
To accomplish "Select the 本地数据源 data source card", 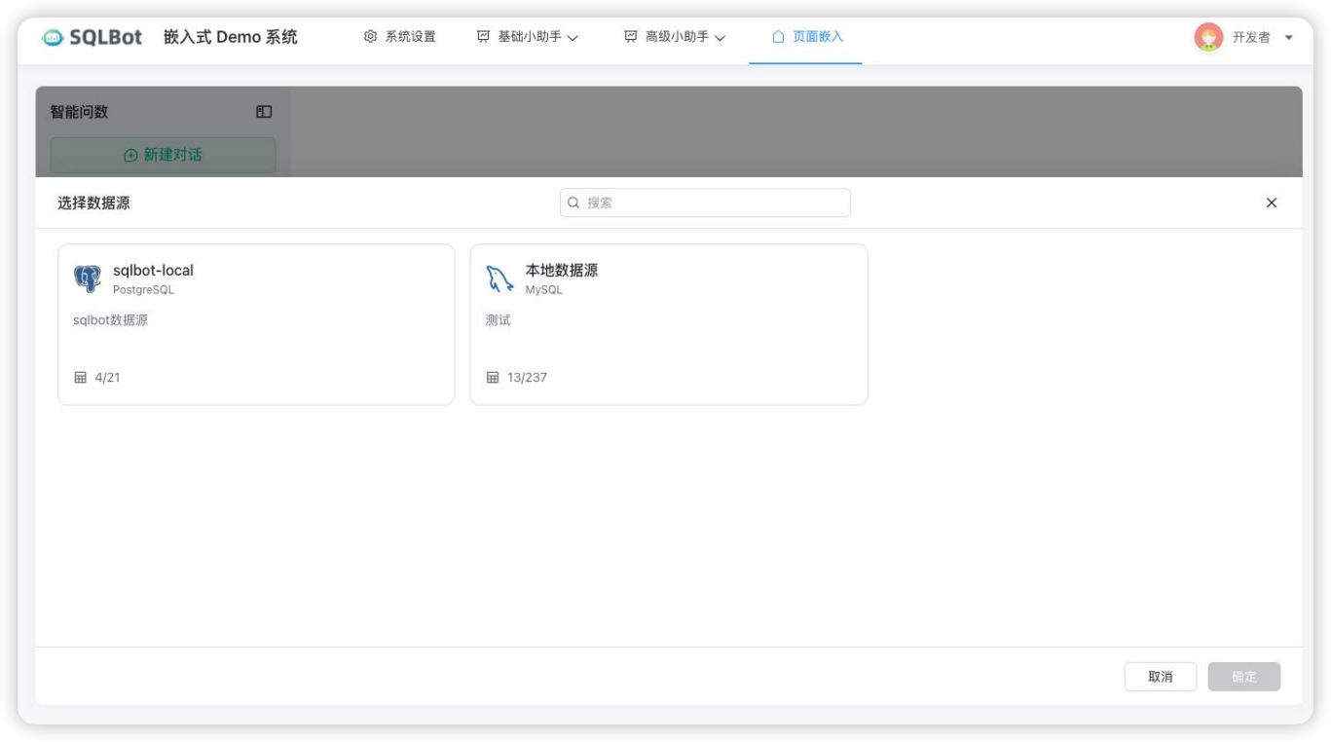I will point(668,324).
